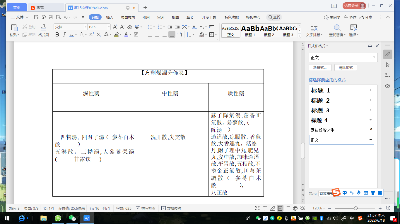Click the 访客登录 login button
The height and width of the screenshot is (224, 400).
354,6
